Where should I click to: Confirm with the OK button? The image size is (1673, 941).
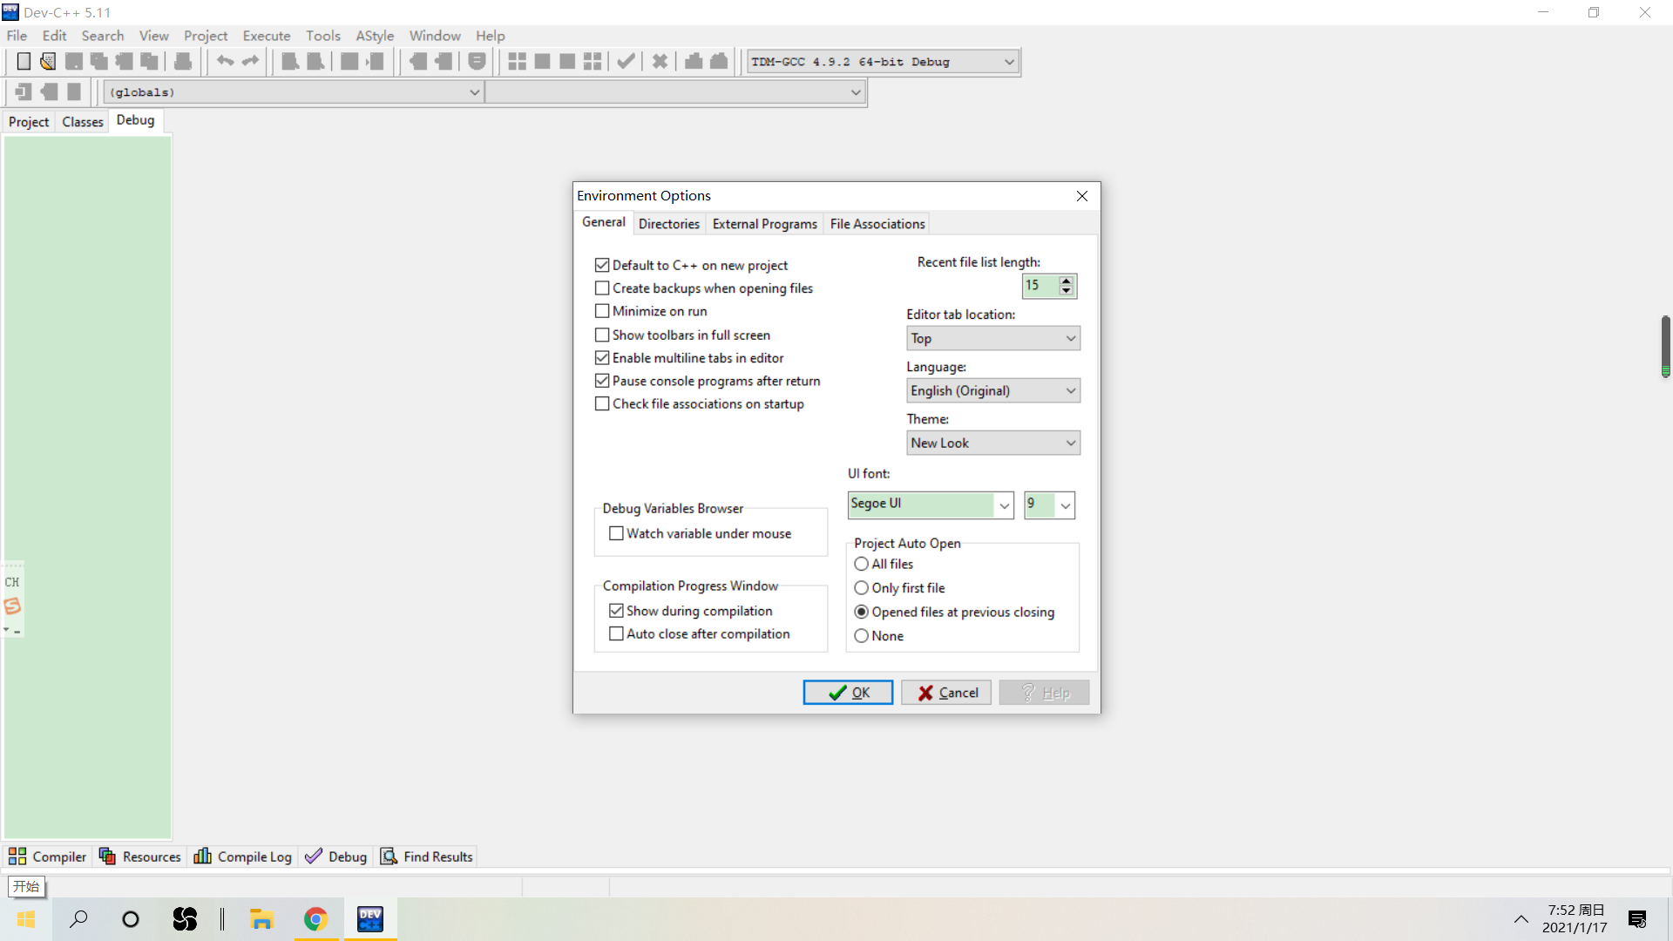click(x=848, y=693)
